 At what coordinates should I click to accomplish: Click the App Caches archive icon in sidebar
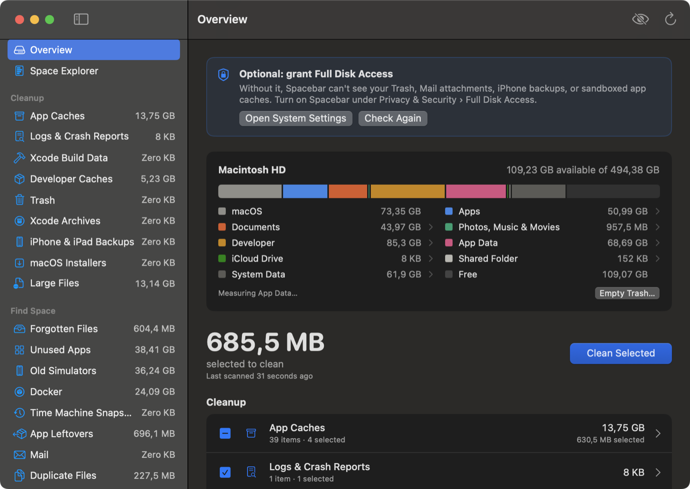[19, 116]
